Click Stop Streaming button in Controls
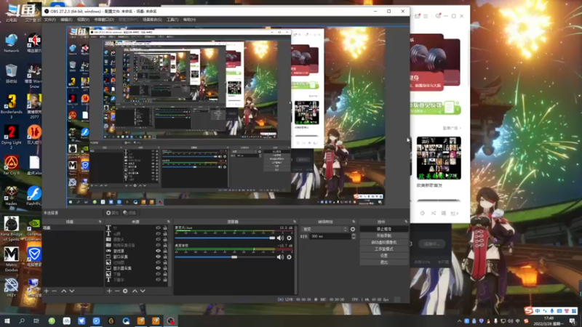This screenshot has width=582, height=327. [384, 229]
